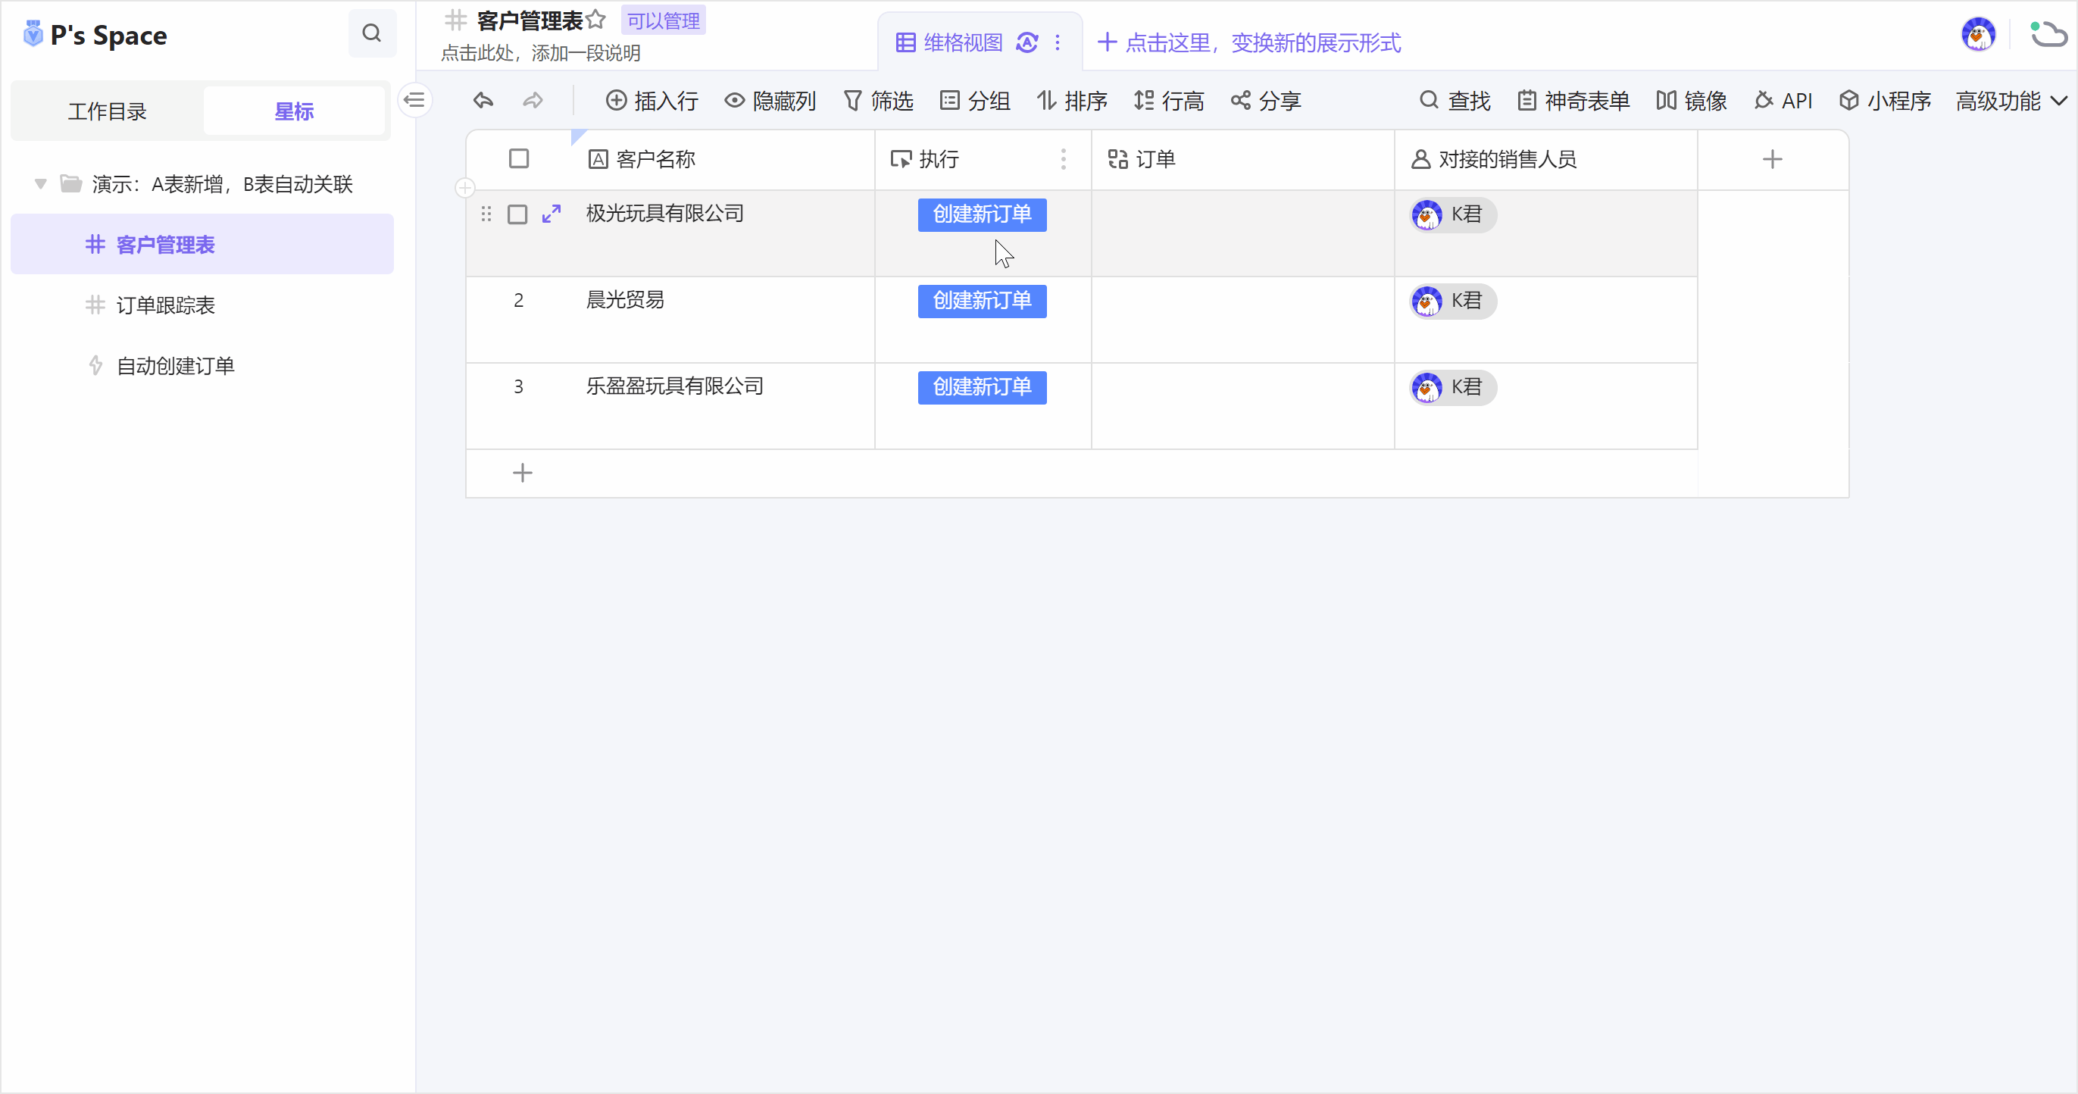Switch to the 工作目录 tab

(108, 111)
